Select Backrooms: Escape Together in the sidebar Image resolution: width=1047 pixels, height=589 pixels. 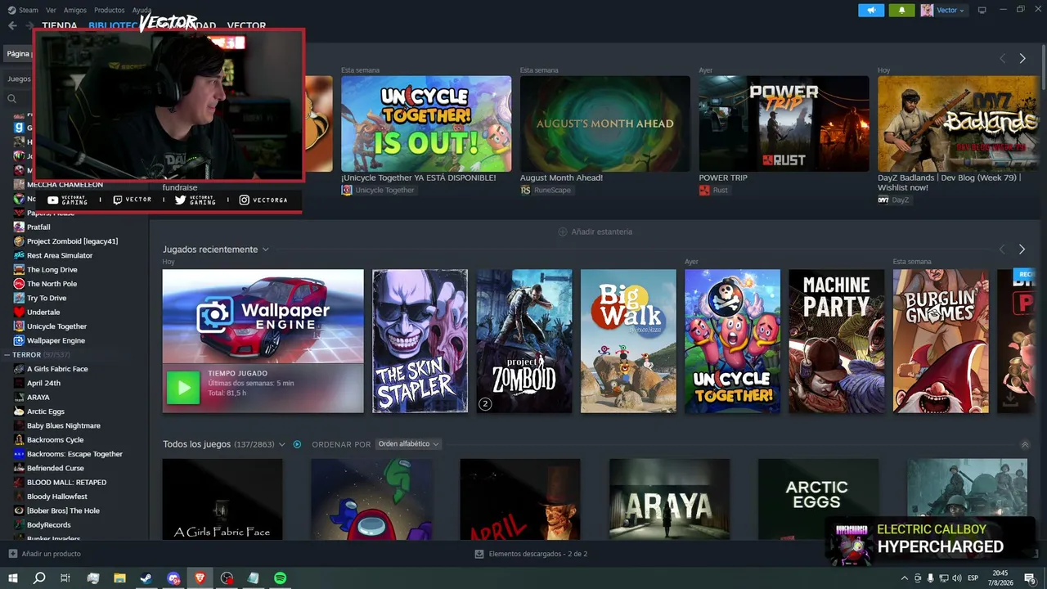74,454
